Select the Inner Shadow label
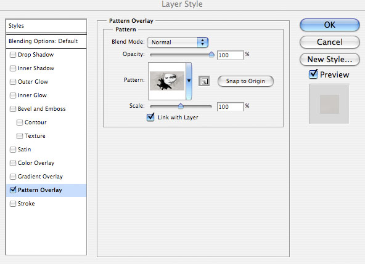Image resolution: width=365 pixels, height=264 pixels. pyautogui.click(x=36, y=68)
